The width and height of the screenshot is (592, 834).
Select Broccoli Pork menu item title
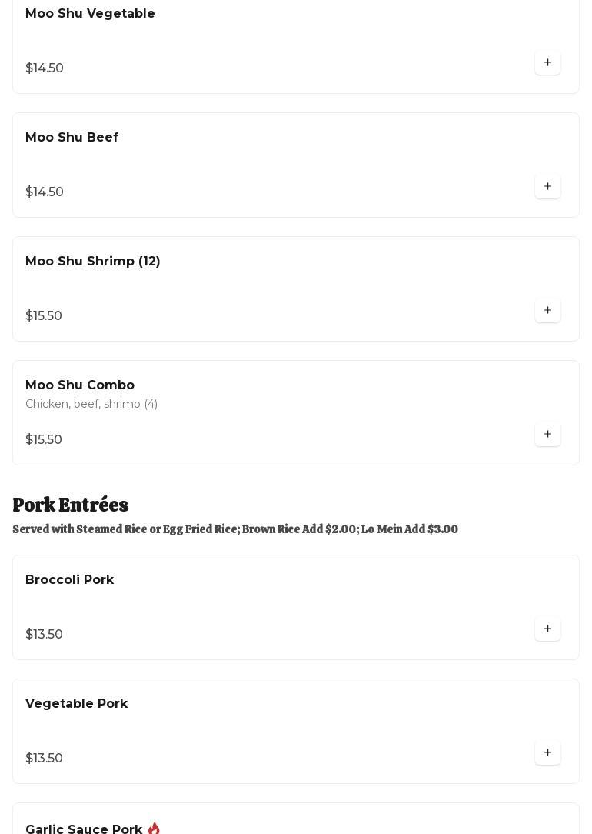click(x=69, y=580)
